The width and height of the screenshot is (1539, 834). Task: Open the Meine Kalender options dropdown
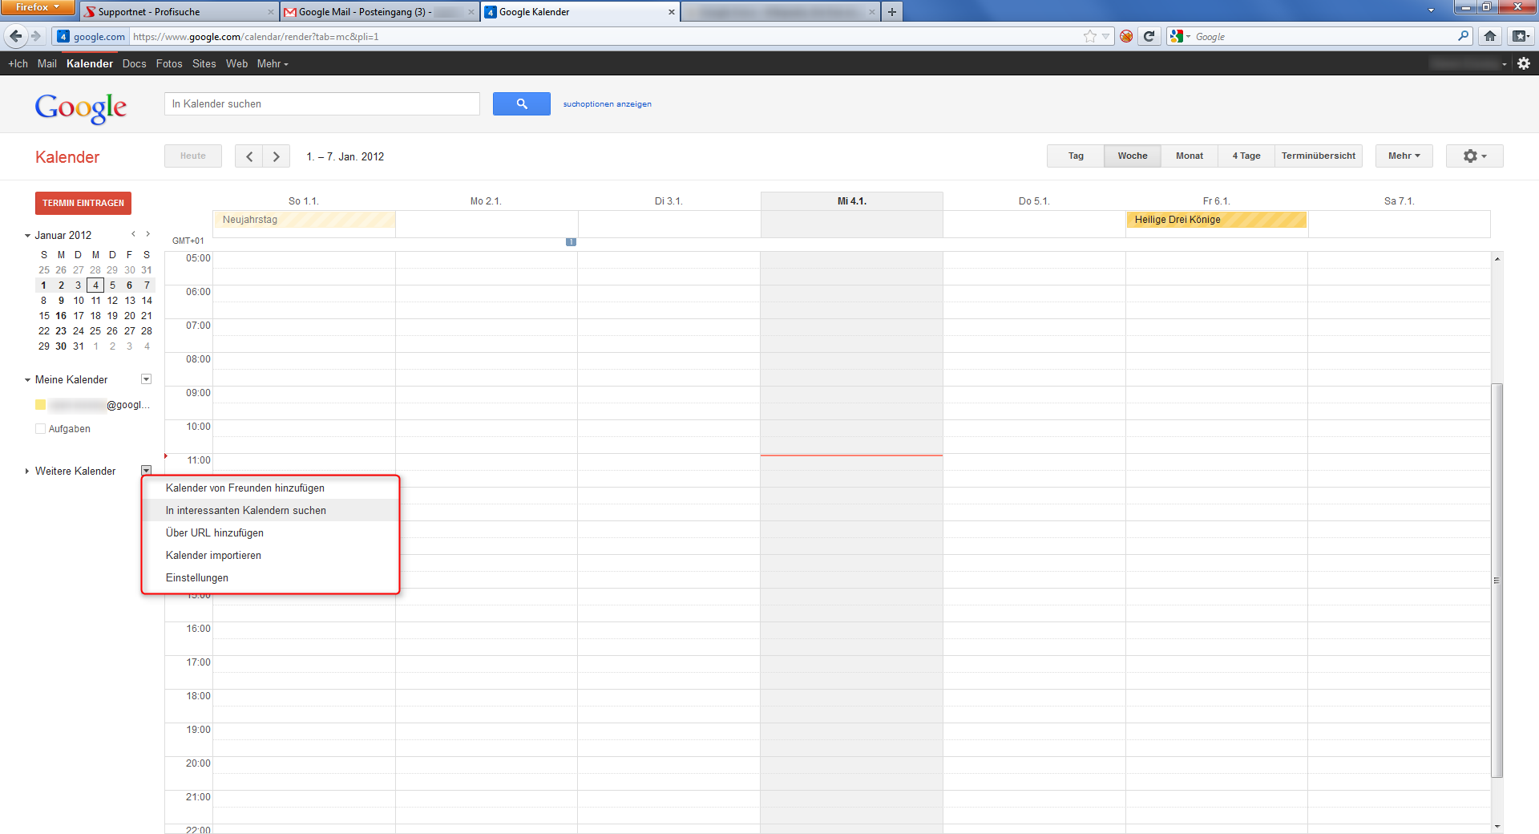pos(146,379)
